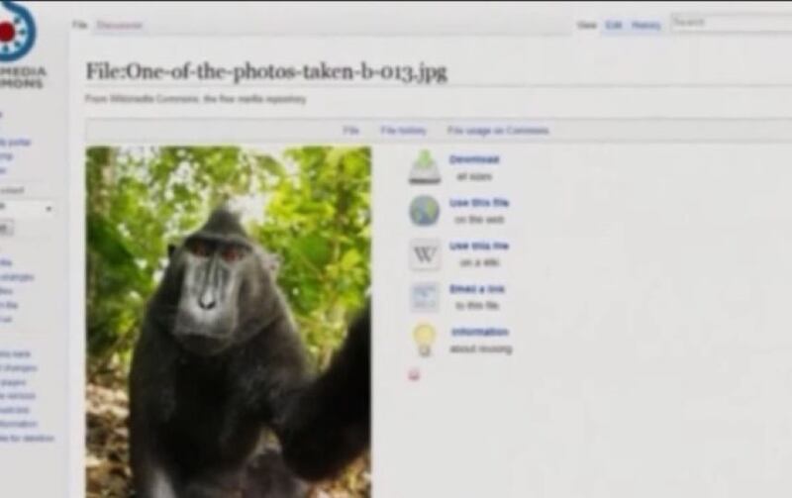This screenshot has height=498, width=792.
Task: Select the History tab
Action: [x=646, y=25]
